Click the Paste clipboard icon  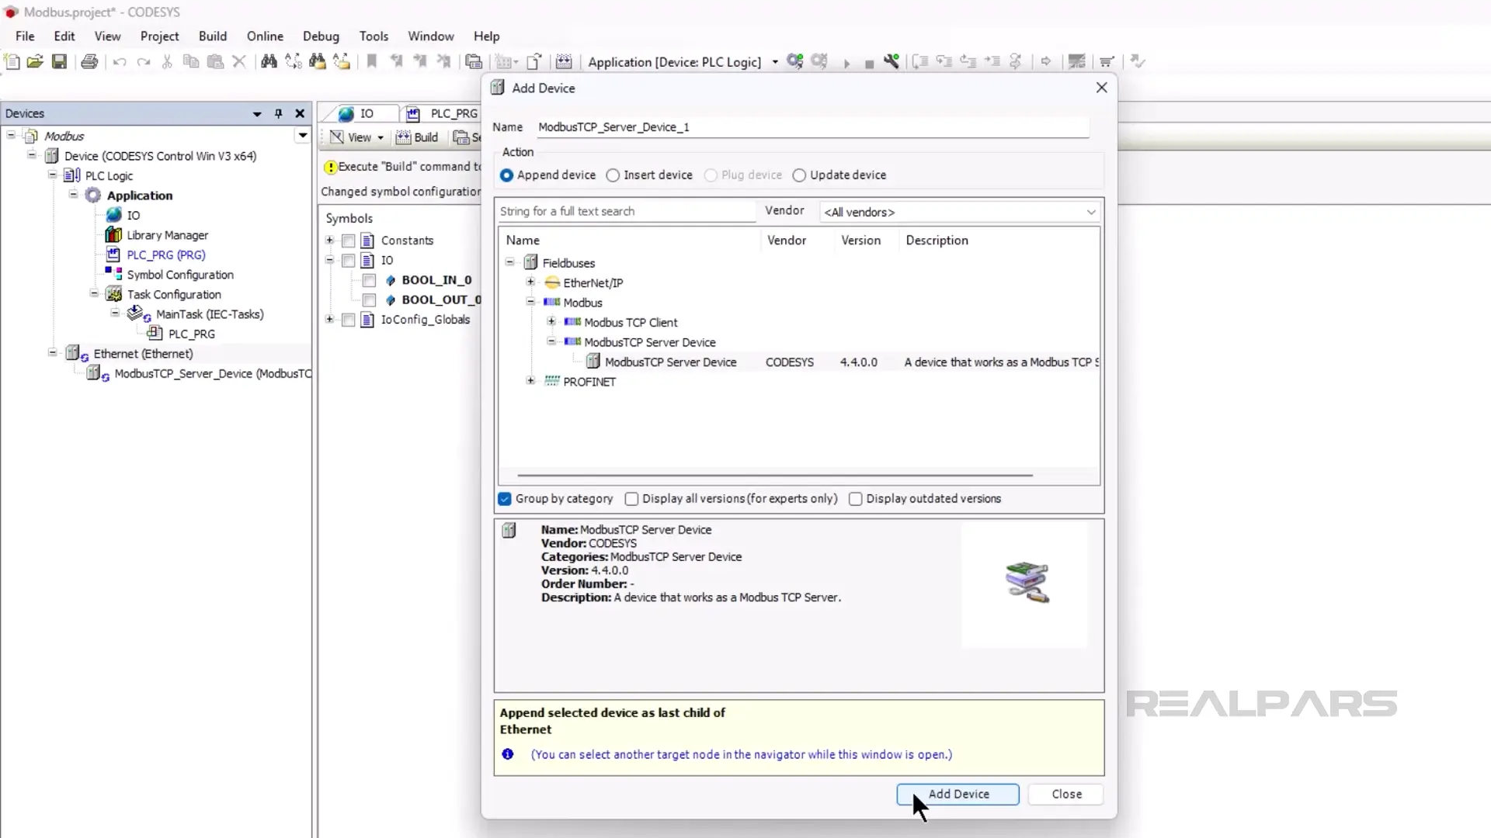tap(215, 61)
